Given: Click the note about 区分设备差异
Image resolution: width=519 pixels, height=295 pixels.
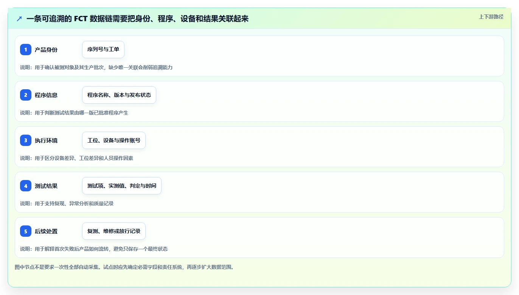Looking at the screenshot, I should [76, 158].
